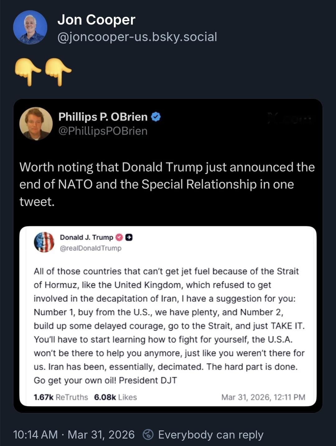Open the Jon Cooper display name link

pos(96,20)
